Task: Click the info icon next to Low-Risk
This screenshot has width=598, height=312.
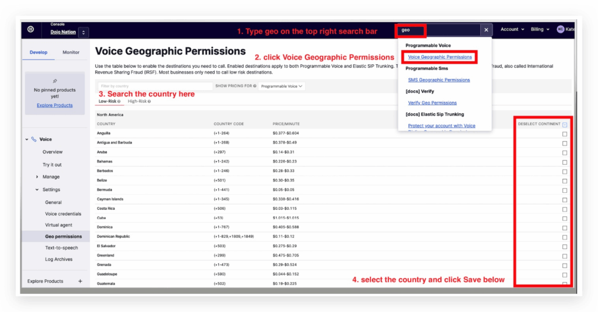Action: [x=119, y=102]
